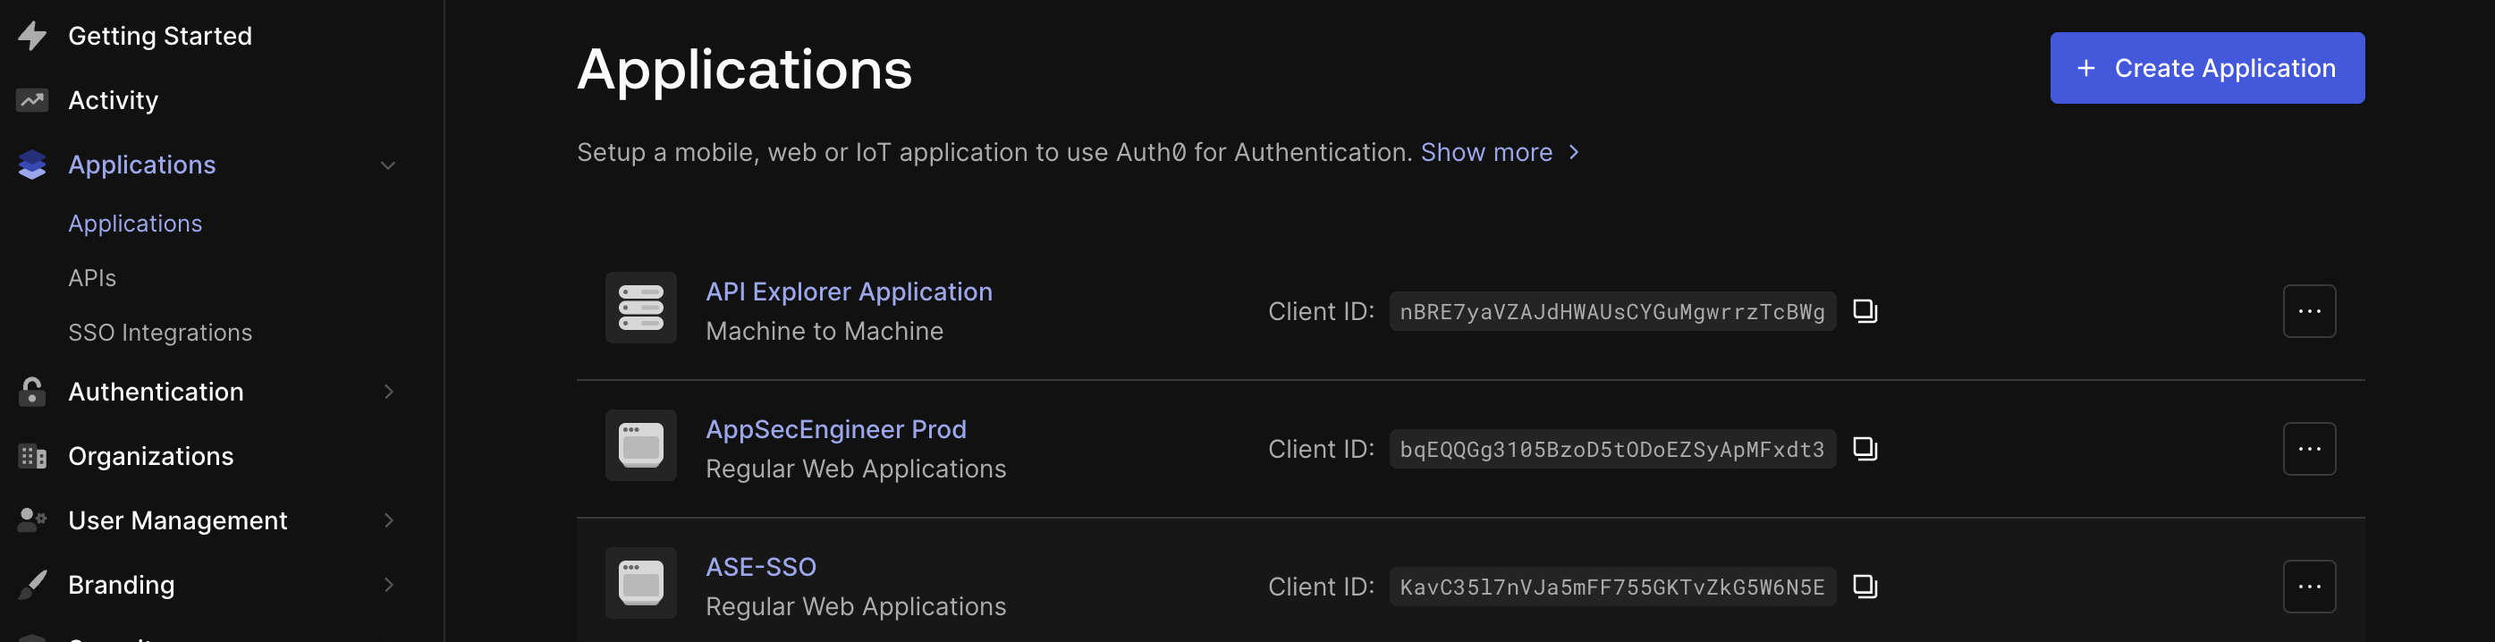
Task: Click the API Explorer Application server icon
Action: 640,307
